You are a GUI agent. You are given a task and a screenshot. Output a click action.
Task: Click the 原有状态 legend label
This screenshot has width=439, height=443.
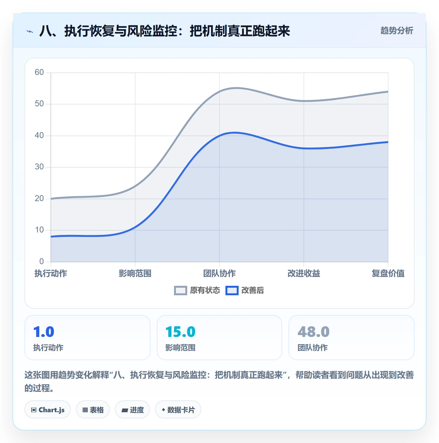tap(205, 291)
